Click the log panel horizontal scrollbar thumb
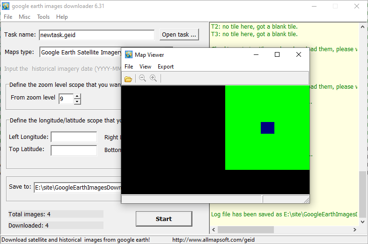The width and height of the screenshot is (368, 244). coord(246,229)
